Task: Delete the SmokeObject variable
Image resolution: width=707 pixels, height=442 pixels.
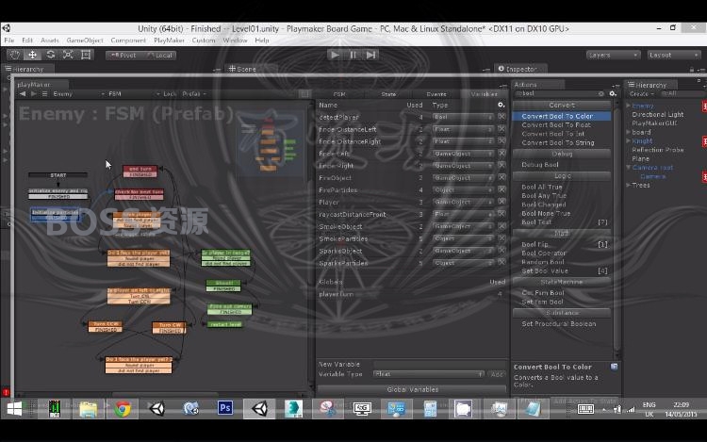Action: [x=501, y=226]
